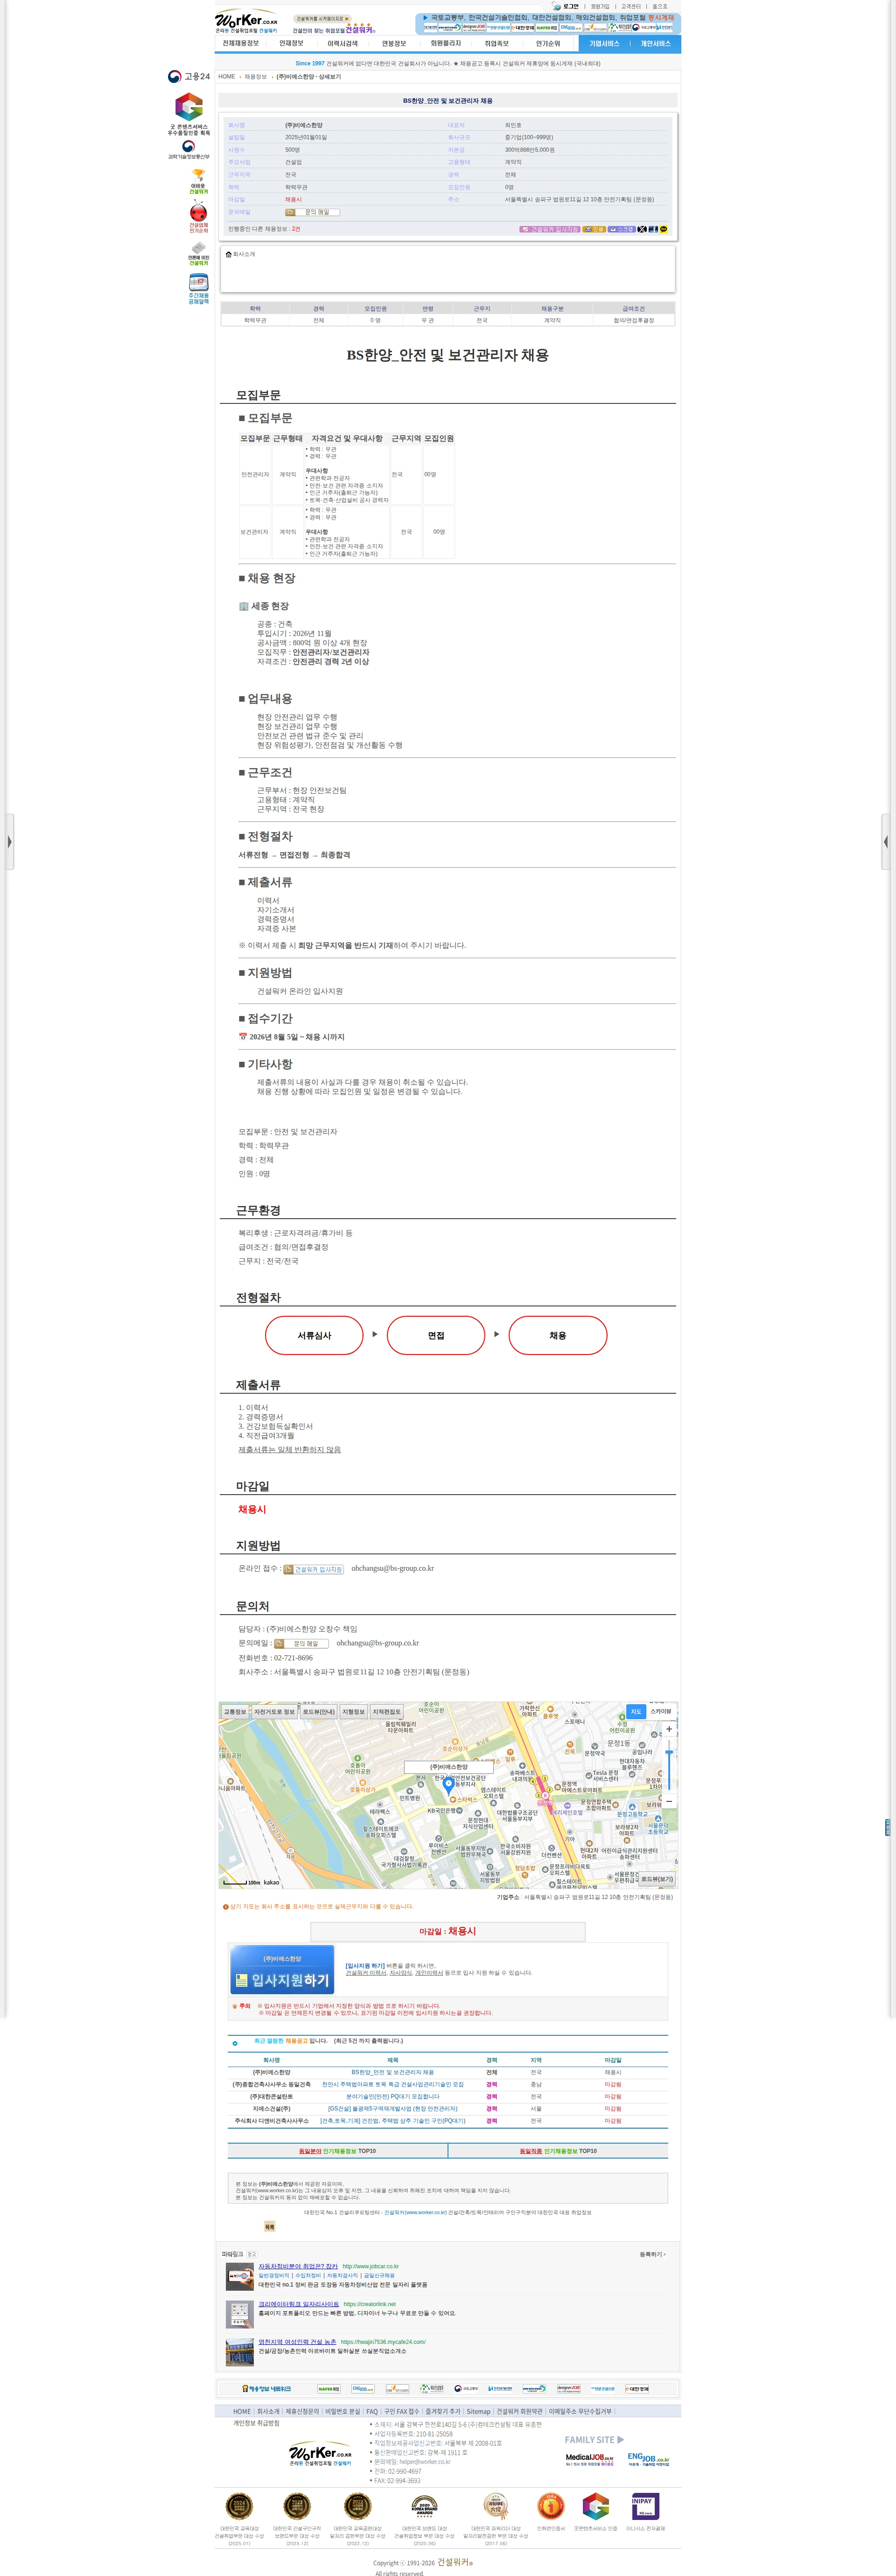The width and height of the screenshot is (896, 2576).
Task: Click the 굿콘텐츠서비스 인증 badge in footer
Action: (x=596, y=2505)
